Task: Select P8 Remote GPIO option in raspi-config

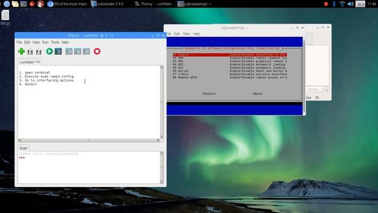Action: [x=230, y=78]
